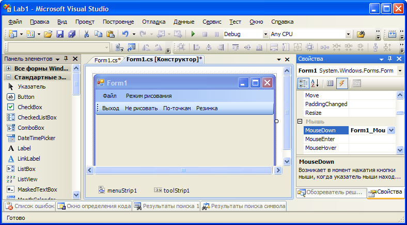Show properties in Categorized view

click(x=303, y=83)
